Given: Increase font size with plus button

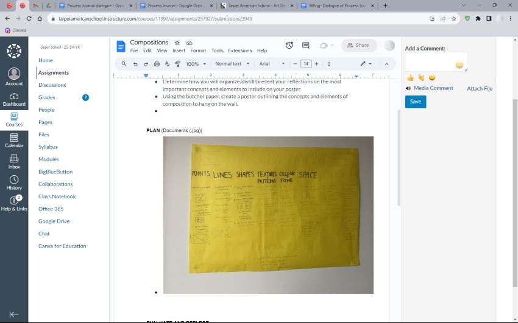Looking at the screenshot, I should [317, 64].
